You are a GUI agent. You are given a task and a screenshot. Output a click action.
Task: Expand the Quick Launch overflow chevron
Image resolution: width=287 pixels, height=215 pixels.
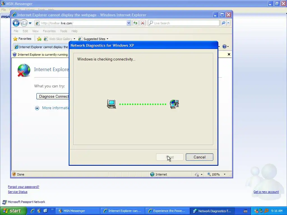pos(52,209)
